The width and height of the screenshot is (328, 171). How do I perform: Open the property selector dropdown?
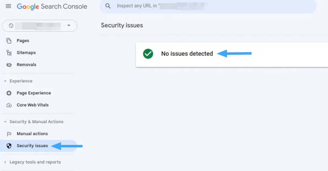[x=69, y=26]
